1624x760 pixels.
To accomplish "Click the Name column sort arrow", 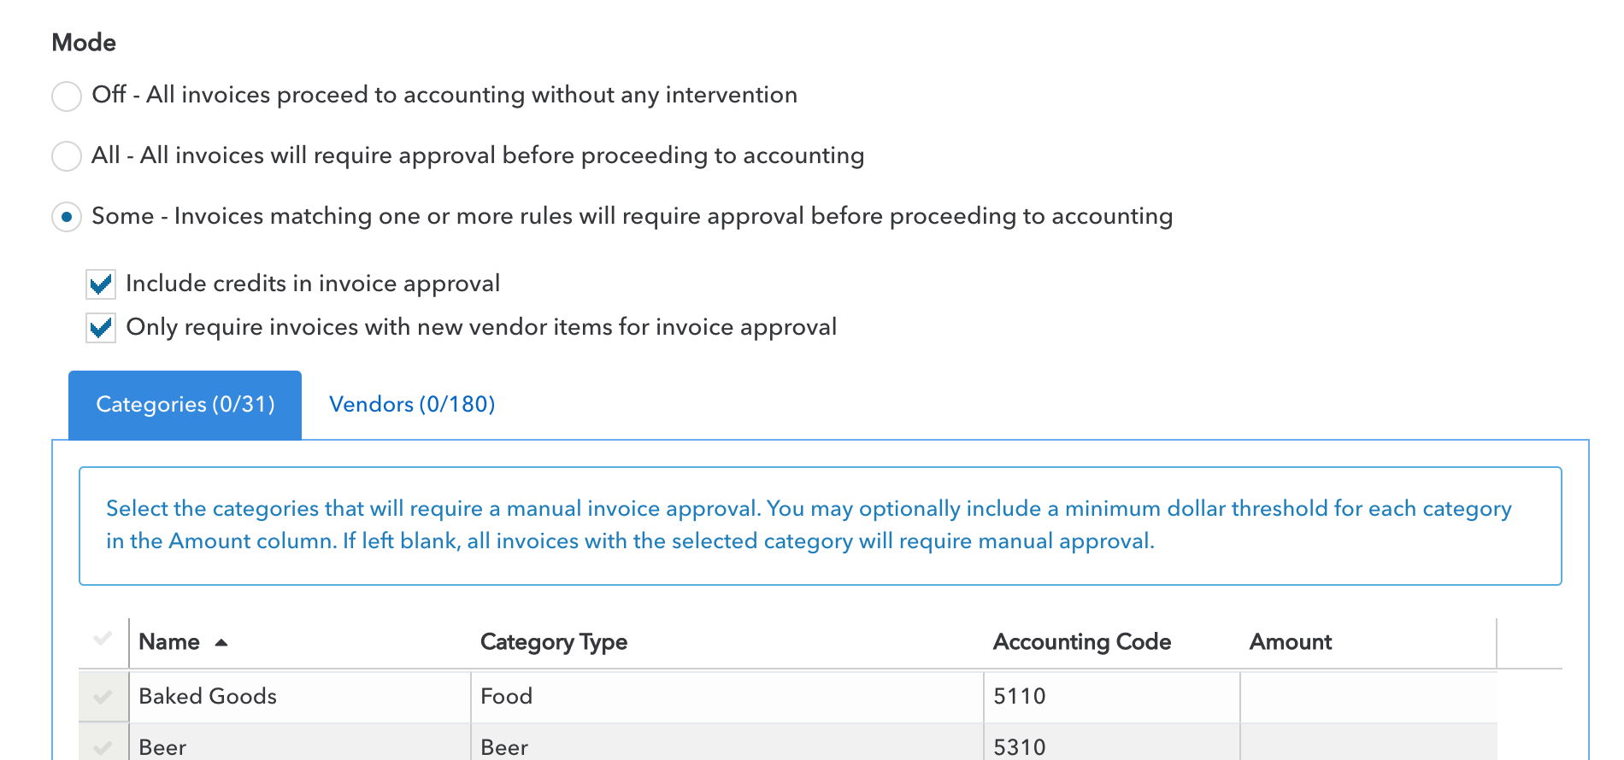I will [221, 643].
